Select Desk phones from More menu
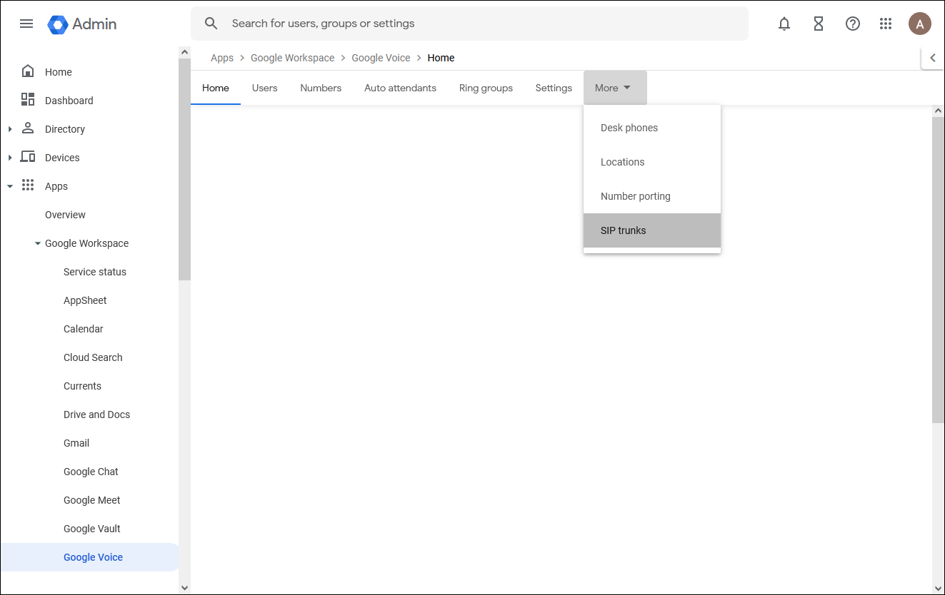The width and height of the screenshot is (945, 595). point(651,128)
